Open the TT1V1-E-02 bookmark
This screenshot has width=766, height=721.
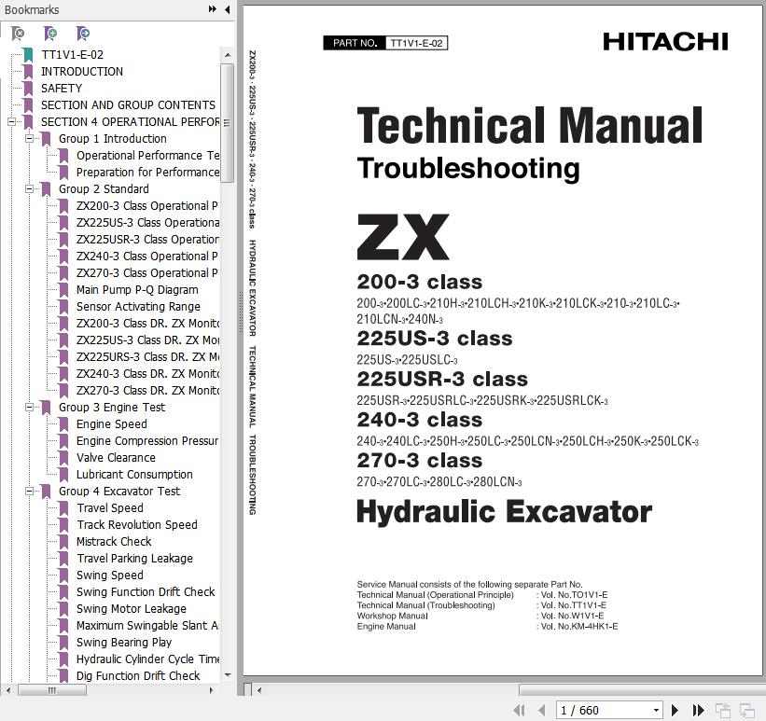pyautogui.click(x=72, y=55)
